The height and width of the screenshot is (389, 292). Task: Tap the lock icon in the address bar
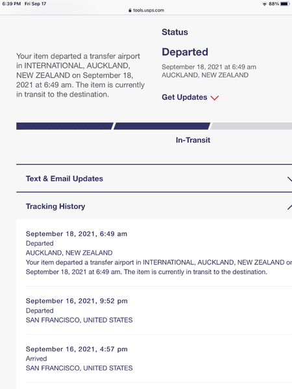pos(130,10)
